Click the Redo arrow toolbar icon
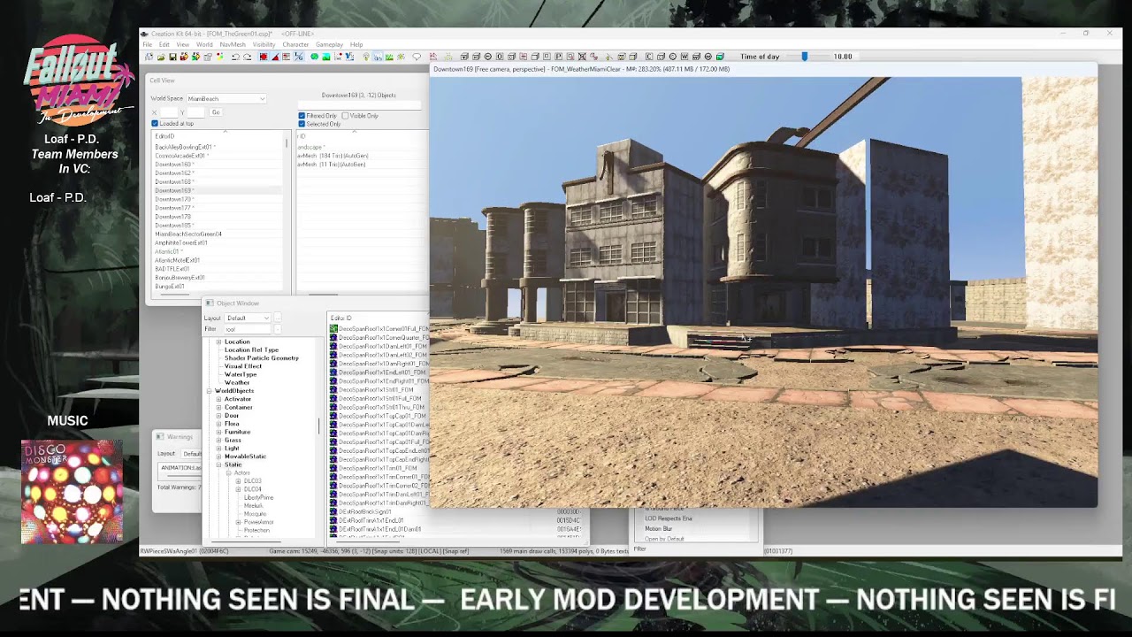Screen dimensions: 1132x637 (x=247, y=57)
